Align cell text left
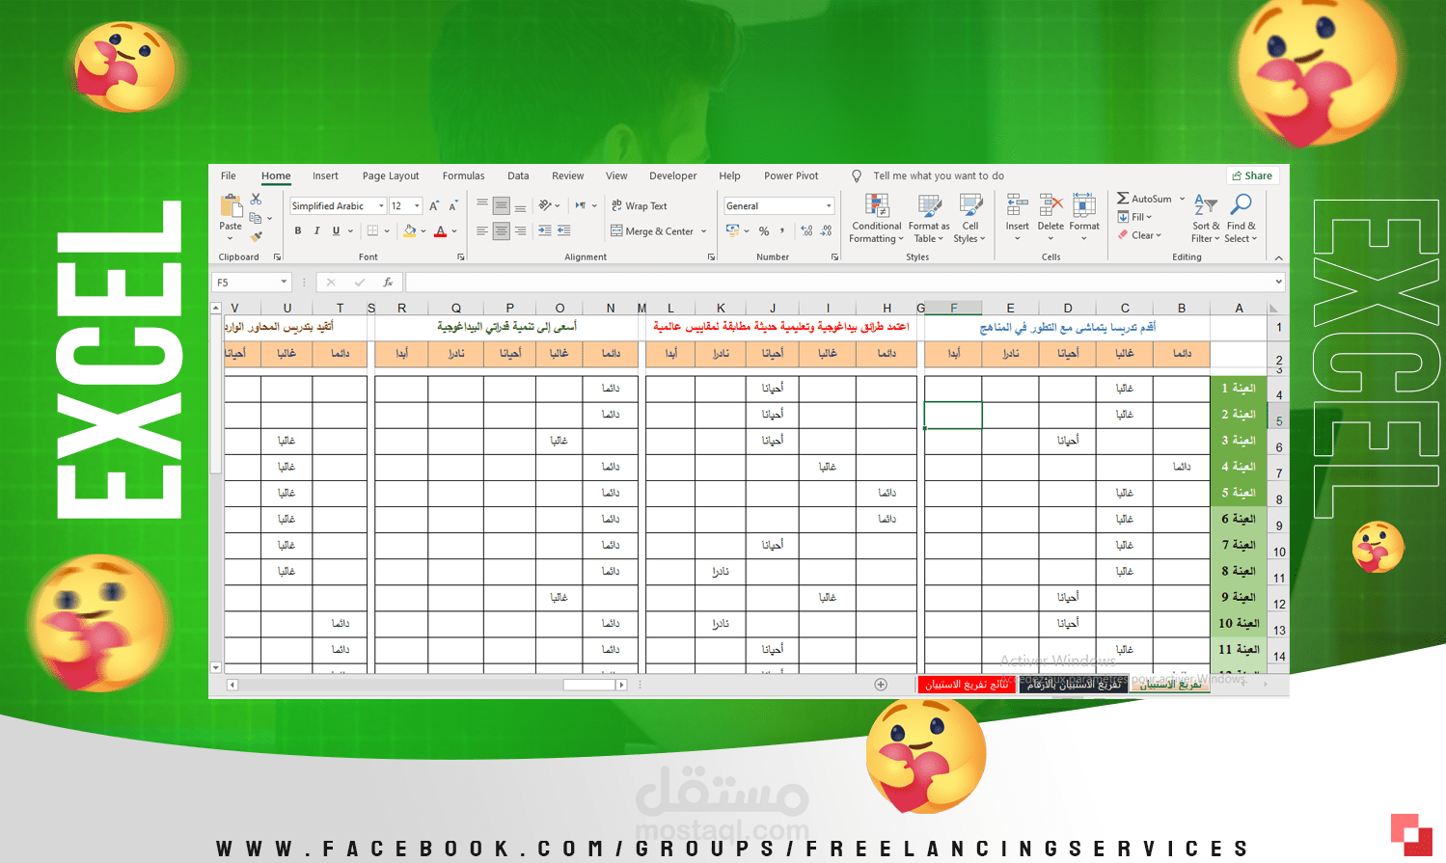This screenshot has height=863, width=1446. click(482, 230)
